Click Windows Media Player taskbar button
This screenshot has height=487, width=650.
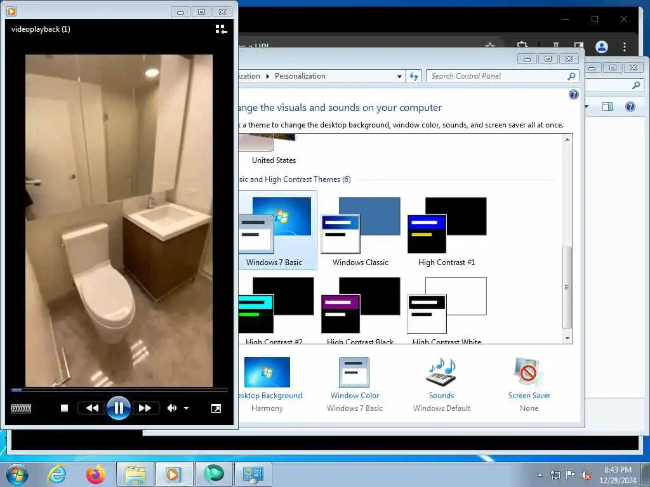(174, 474)
